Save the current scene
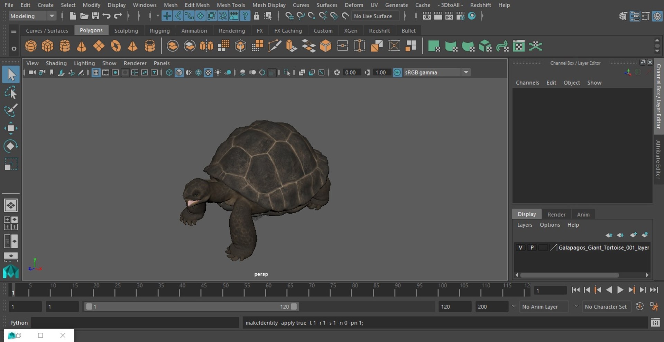The height and width of the screenshot is (342, 664). [95, 16]
